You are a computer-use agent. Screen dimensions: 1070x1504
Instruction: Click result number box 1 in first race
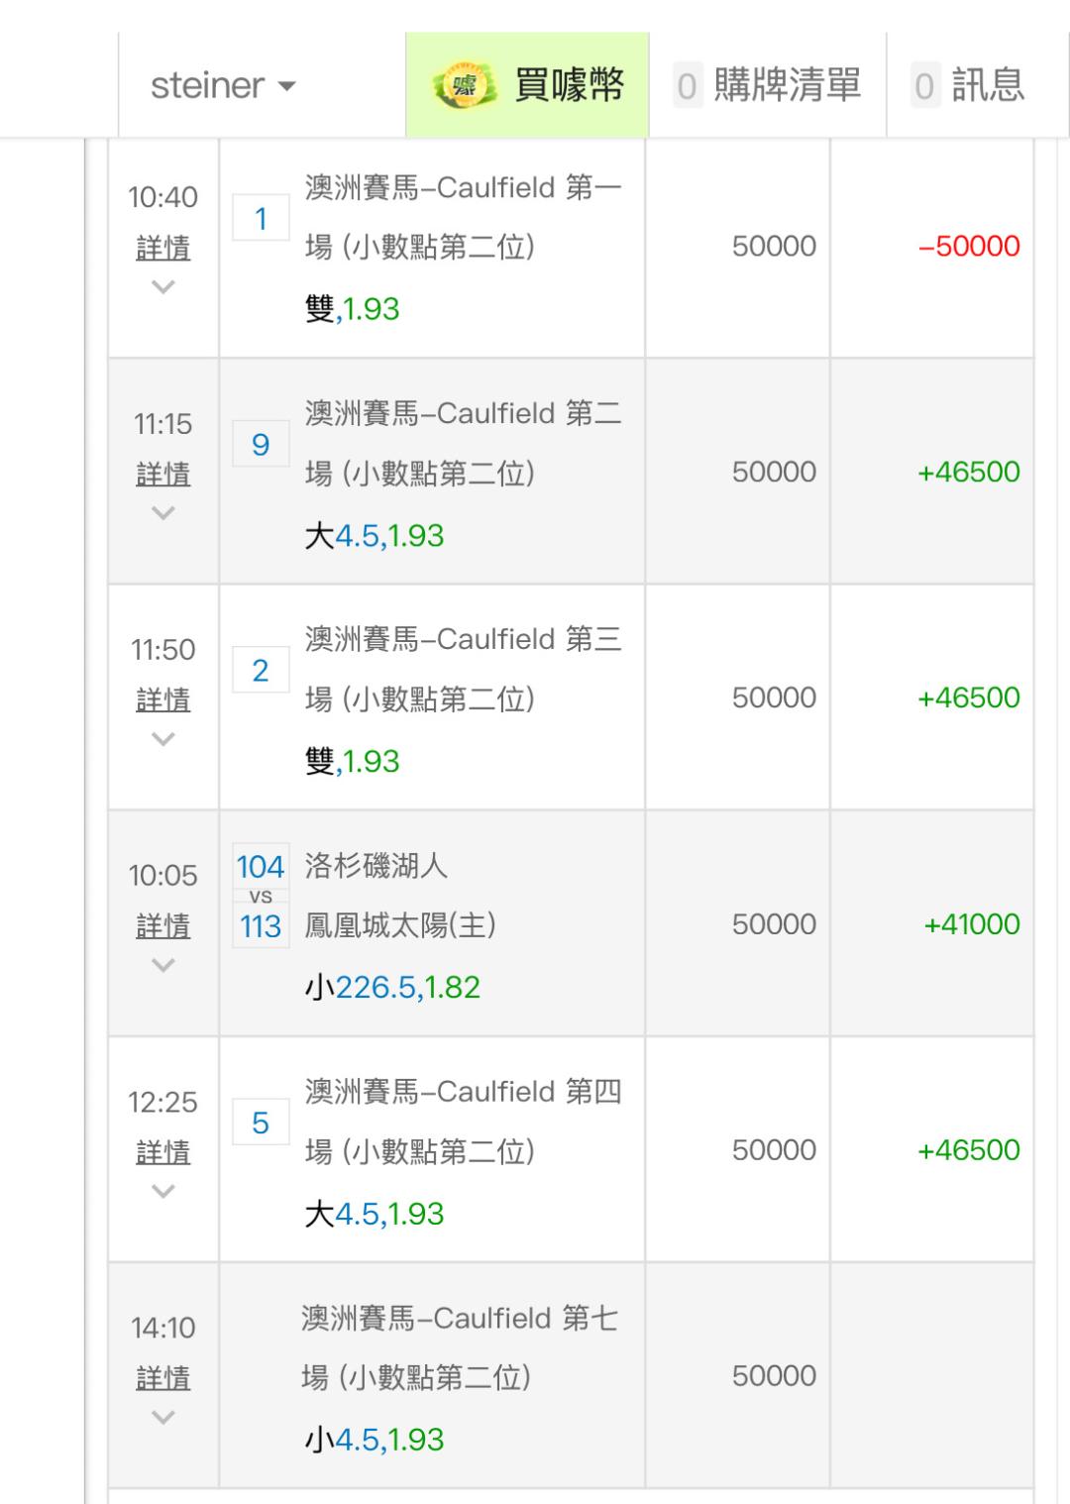(x=261, y=219)
